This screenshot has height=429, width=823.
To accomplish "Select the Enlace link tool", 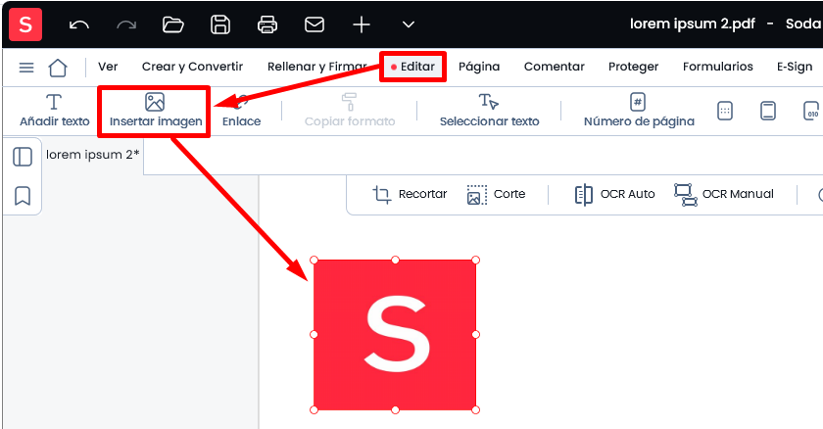I will pos(241,111).
